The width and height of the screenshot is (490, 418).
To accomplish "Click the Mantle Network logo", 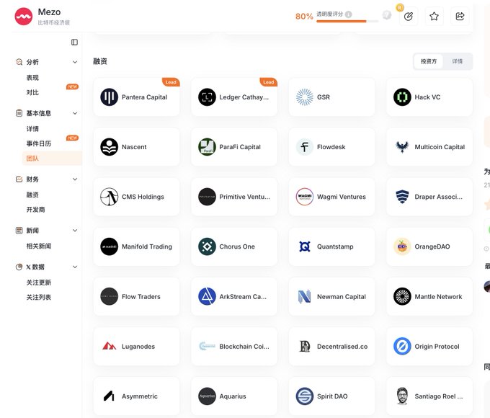I will [x=402, y=296].
